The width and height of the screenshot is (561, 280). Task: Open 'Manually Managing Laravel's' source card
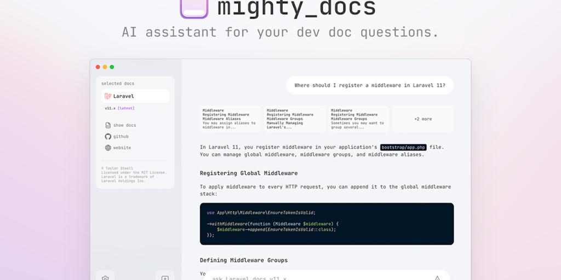[294, 119]
